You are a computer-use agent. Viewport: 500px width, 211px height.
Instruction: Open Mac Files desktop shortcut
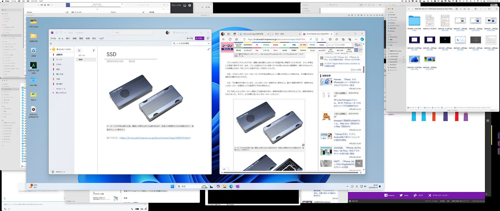pos(33,82)
